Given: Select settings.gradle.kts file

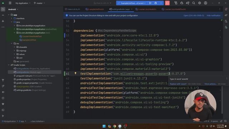Looking at the screenshot, I should [24, 90].
